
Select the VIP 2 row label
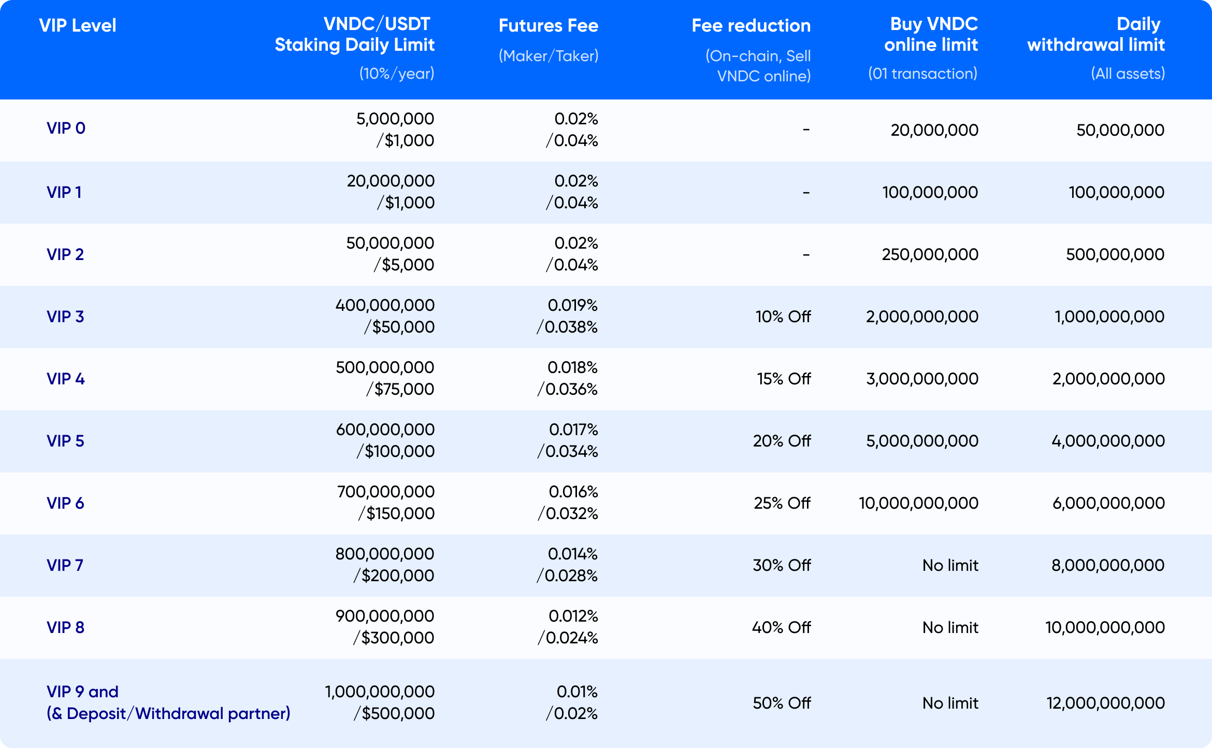click(x=65, y=254)
